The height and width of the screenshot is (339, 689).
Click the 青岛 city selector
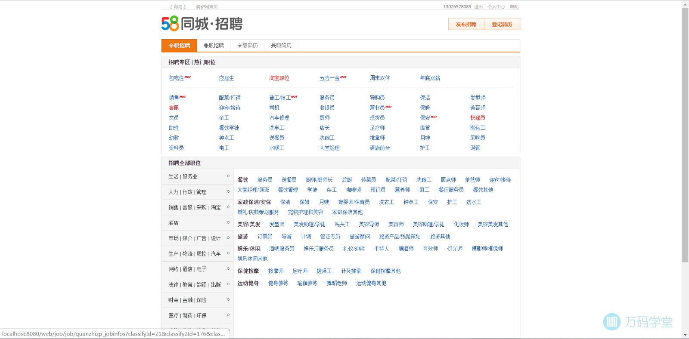click(178, 7)
